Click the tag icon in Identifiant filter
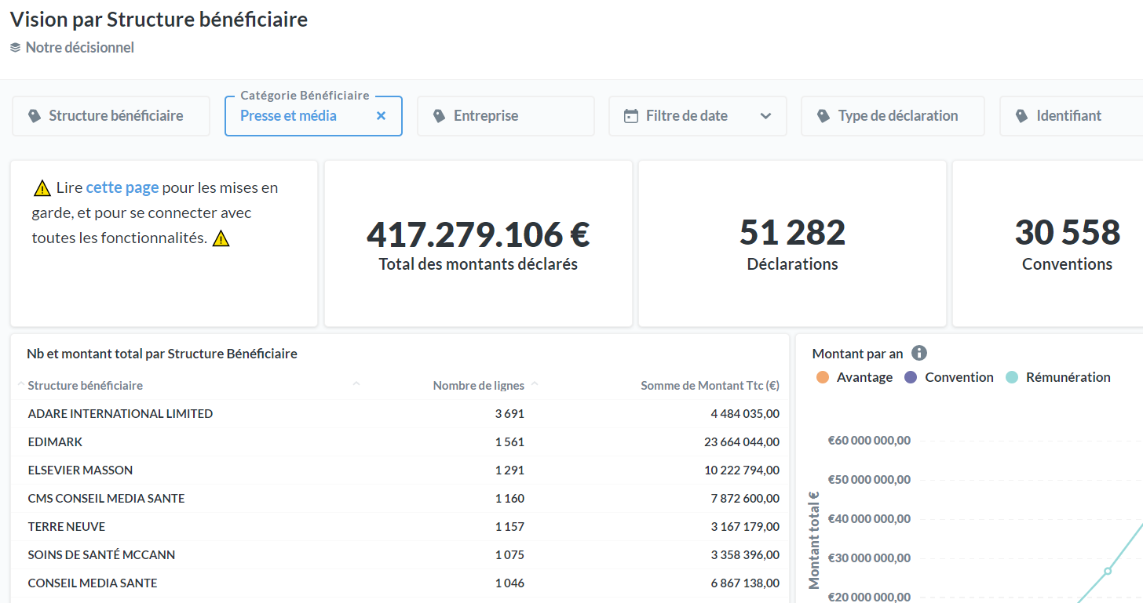 pos(1021,116)
